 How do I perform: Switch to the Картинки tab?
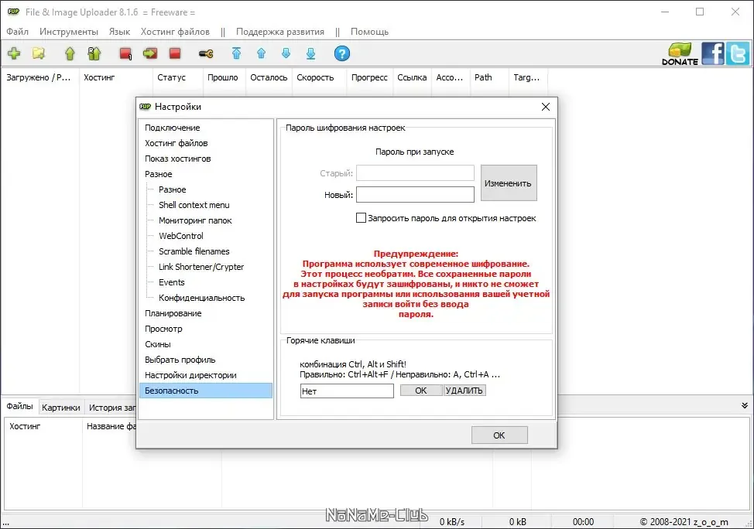[x=61, y=408]
